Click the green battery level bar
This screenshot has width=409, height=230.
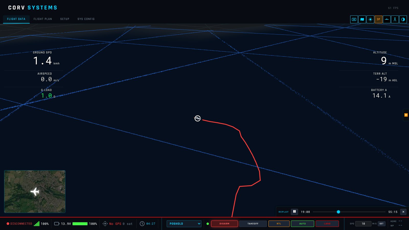(80, 224)
